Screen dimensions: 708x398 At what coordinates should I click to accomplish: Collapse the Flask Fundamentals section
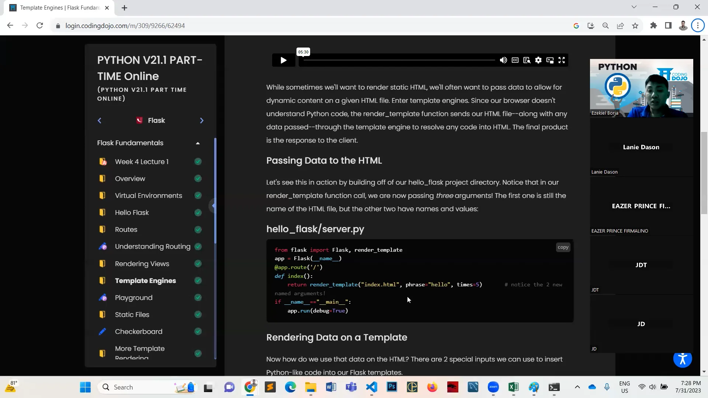point(198,143)
